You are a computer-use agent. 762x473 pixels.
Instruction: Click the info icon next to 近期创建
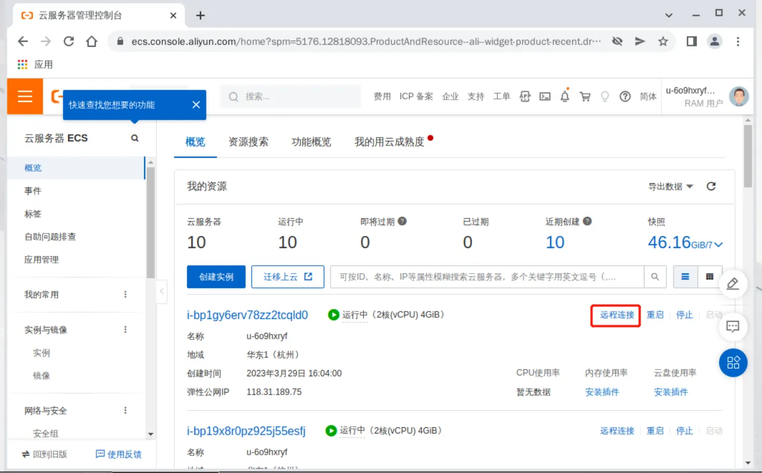(587, 221)
